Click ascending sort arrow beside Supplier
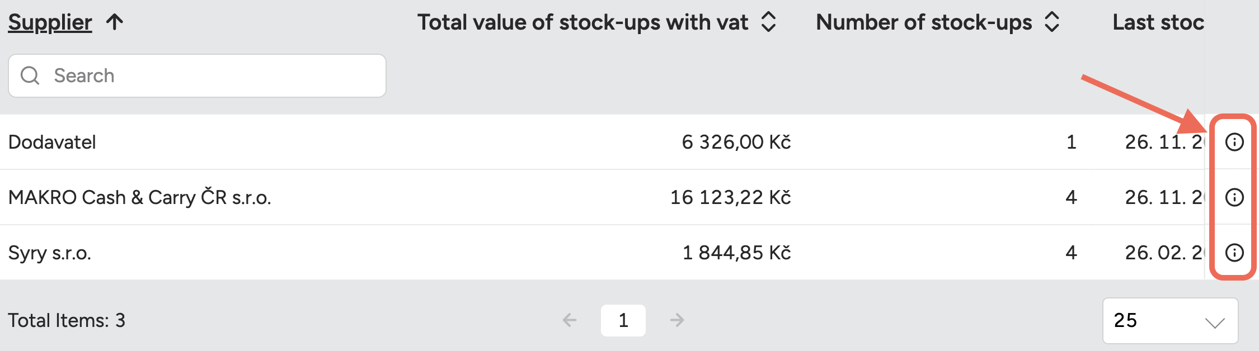The width and height of the screenshot is (1259, 351). click(115, 22)
